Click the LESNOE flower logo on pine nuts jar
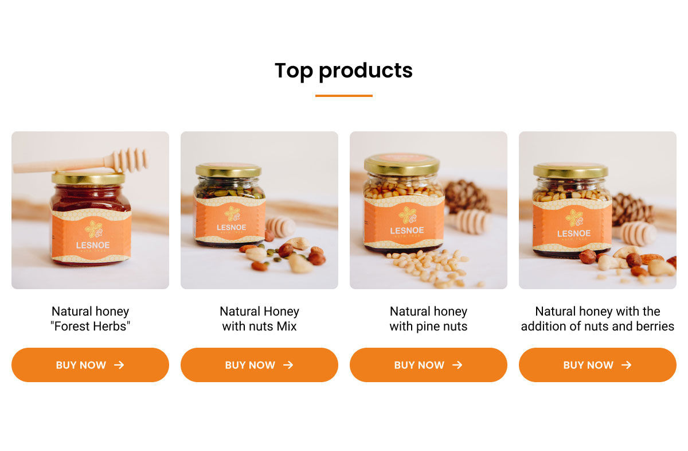Image resolution: width=688 pixels, height=451 pixels. point(407,215)
